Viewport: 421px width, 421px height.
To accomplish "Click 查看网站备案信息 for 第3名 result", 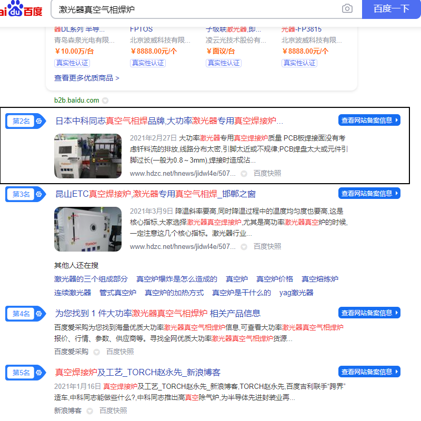I will 369,193.
